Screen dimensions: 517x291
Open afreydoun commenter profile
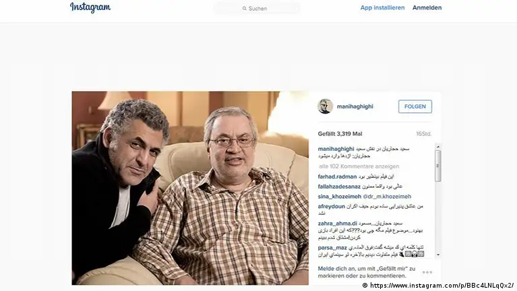point(332,206)
